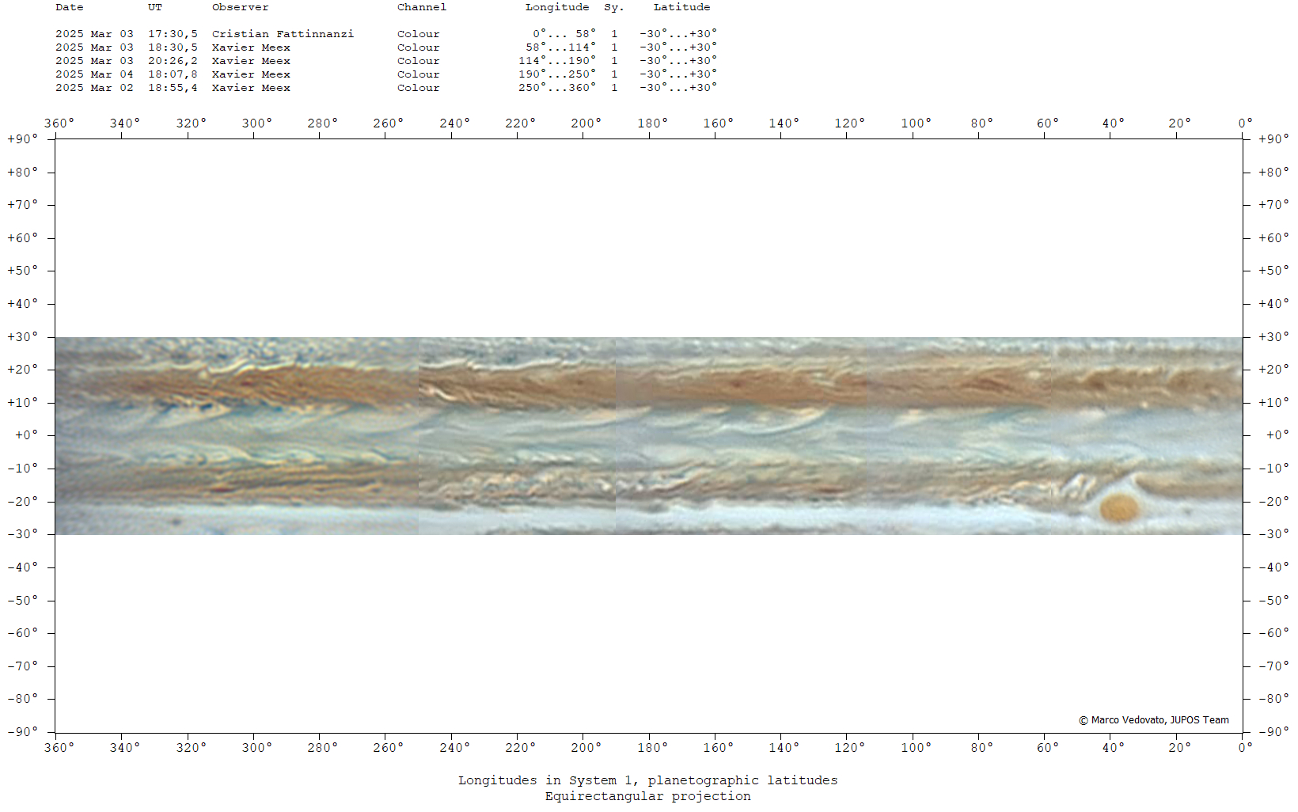Click the "Date" column header
Screen dimensions: 1298x812
(69, 7)
